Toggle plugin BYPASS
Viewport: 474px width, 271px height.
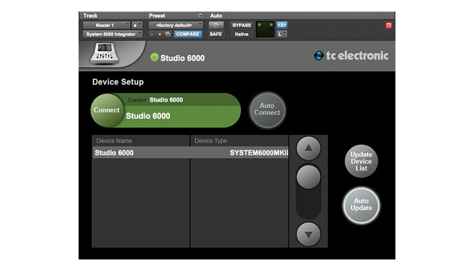[x=242, y=25]
